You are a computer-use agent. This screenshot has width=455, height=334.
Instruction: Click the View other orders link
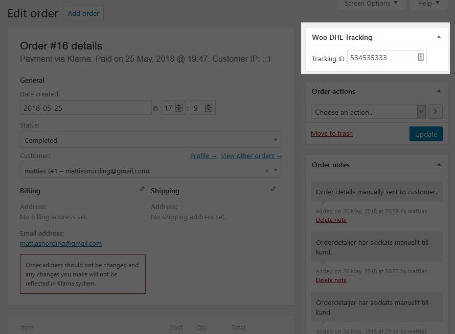251,156
